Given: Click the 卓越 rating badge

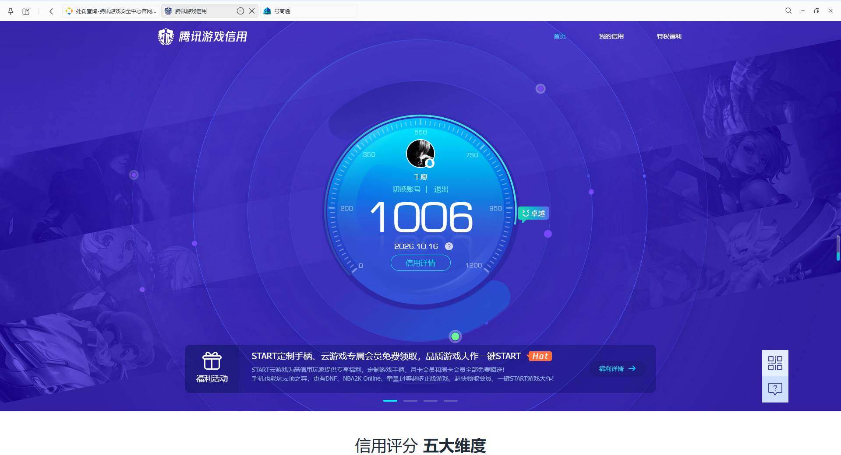Looking at the screenshot, I should coord(534,213).
